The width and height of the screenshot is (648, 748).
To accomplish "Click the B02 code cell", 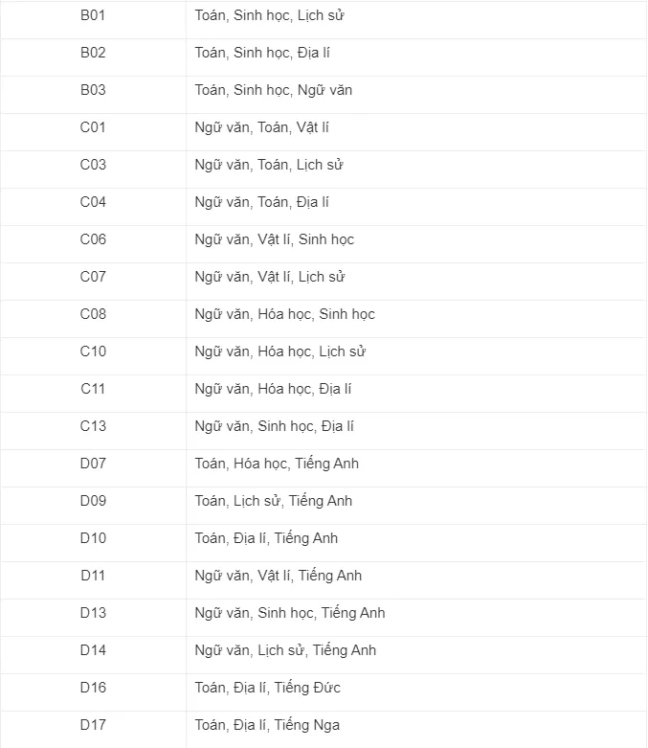I will click(x=93, y=53).
